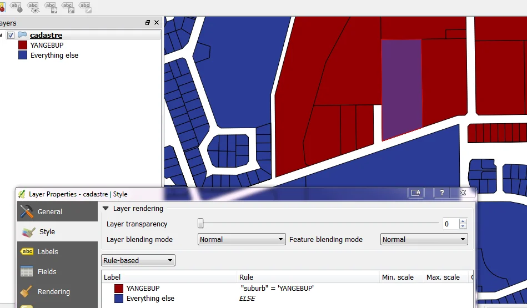Screen dimensions: 527x308
Task: Open the Rule-based renderer dropdown
Action: click(x=138, y=260)
